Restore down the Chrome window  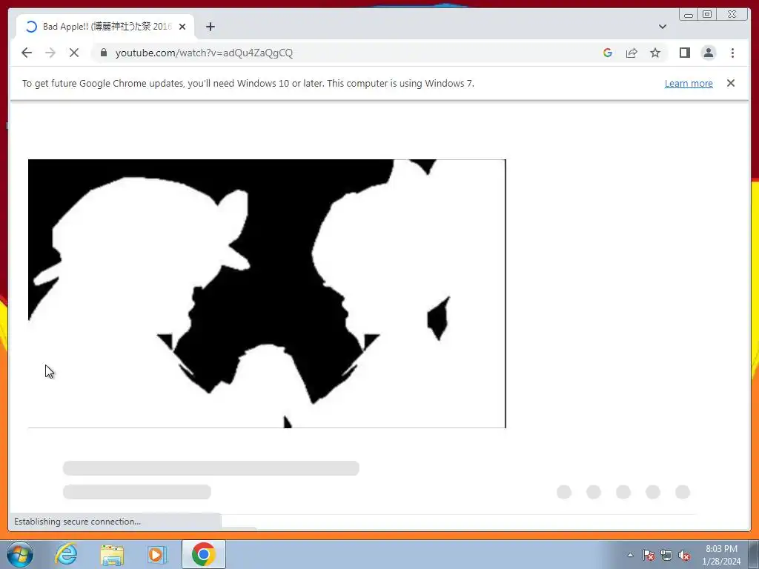(707, 15)
